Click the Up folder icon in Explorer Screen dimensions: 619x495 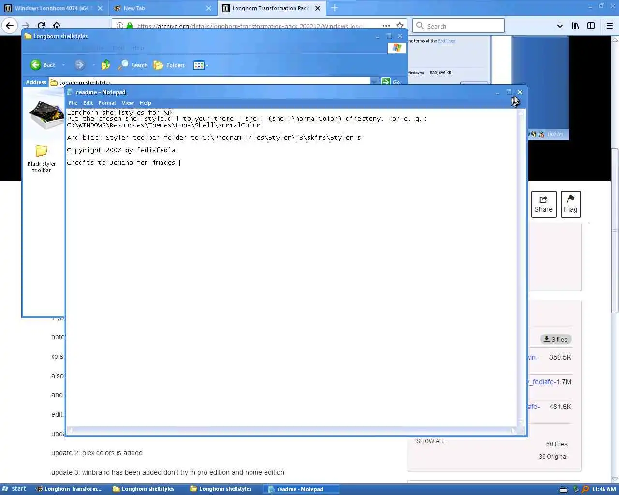(106, 65)
